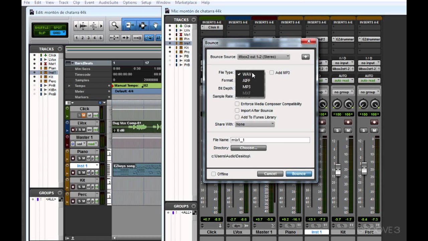Recall zoom preset 3
This screenshot has width=428, height=241.
coord(88,38)
